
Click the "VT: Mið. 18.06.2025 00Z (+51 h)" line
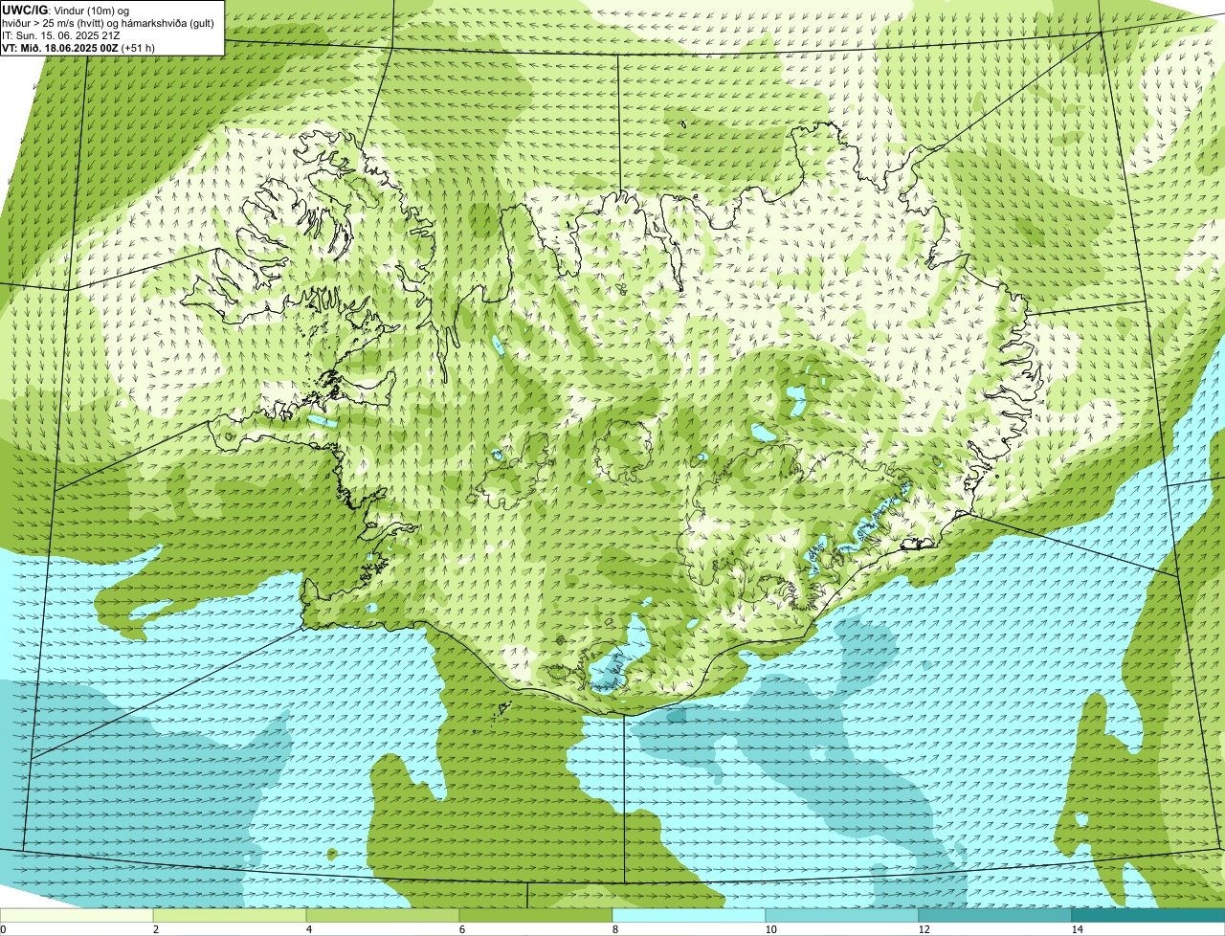click(x=78, y=48)
